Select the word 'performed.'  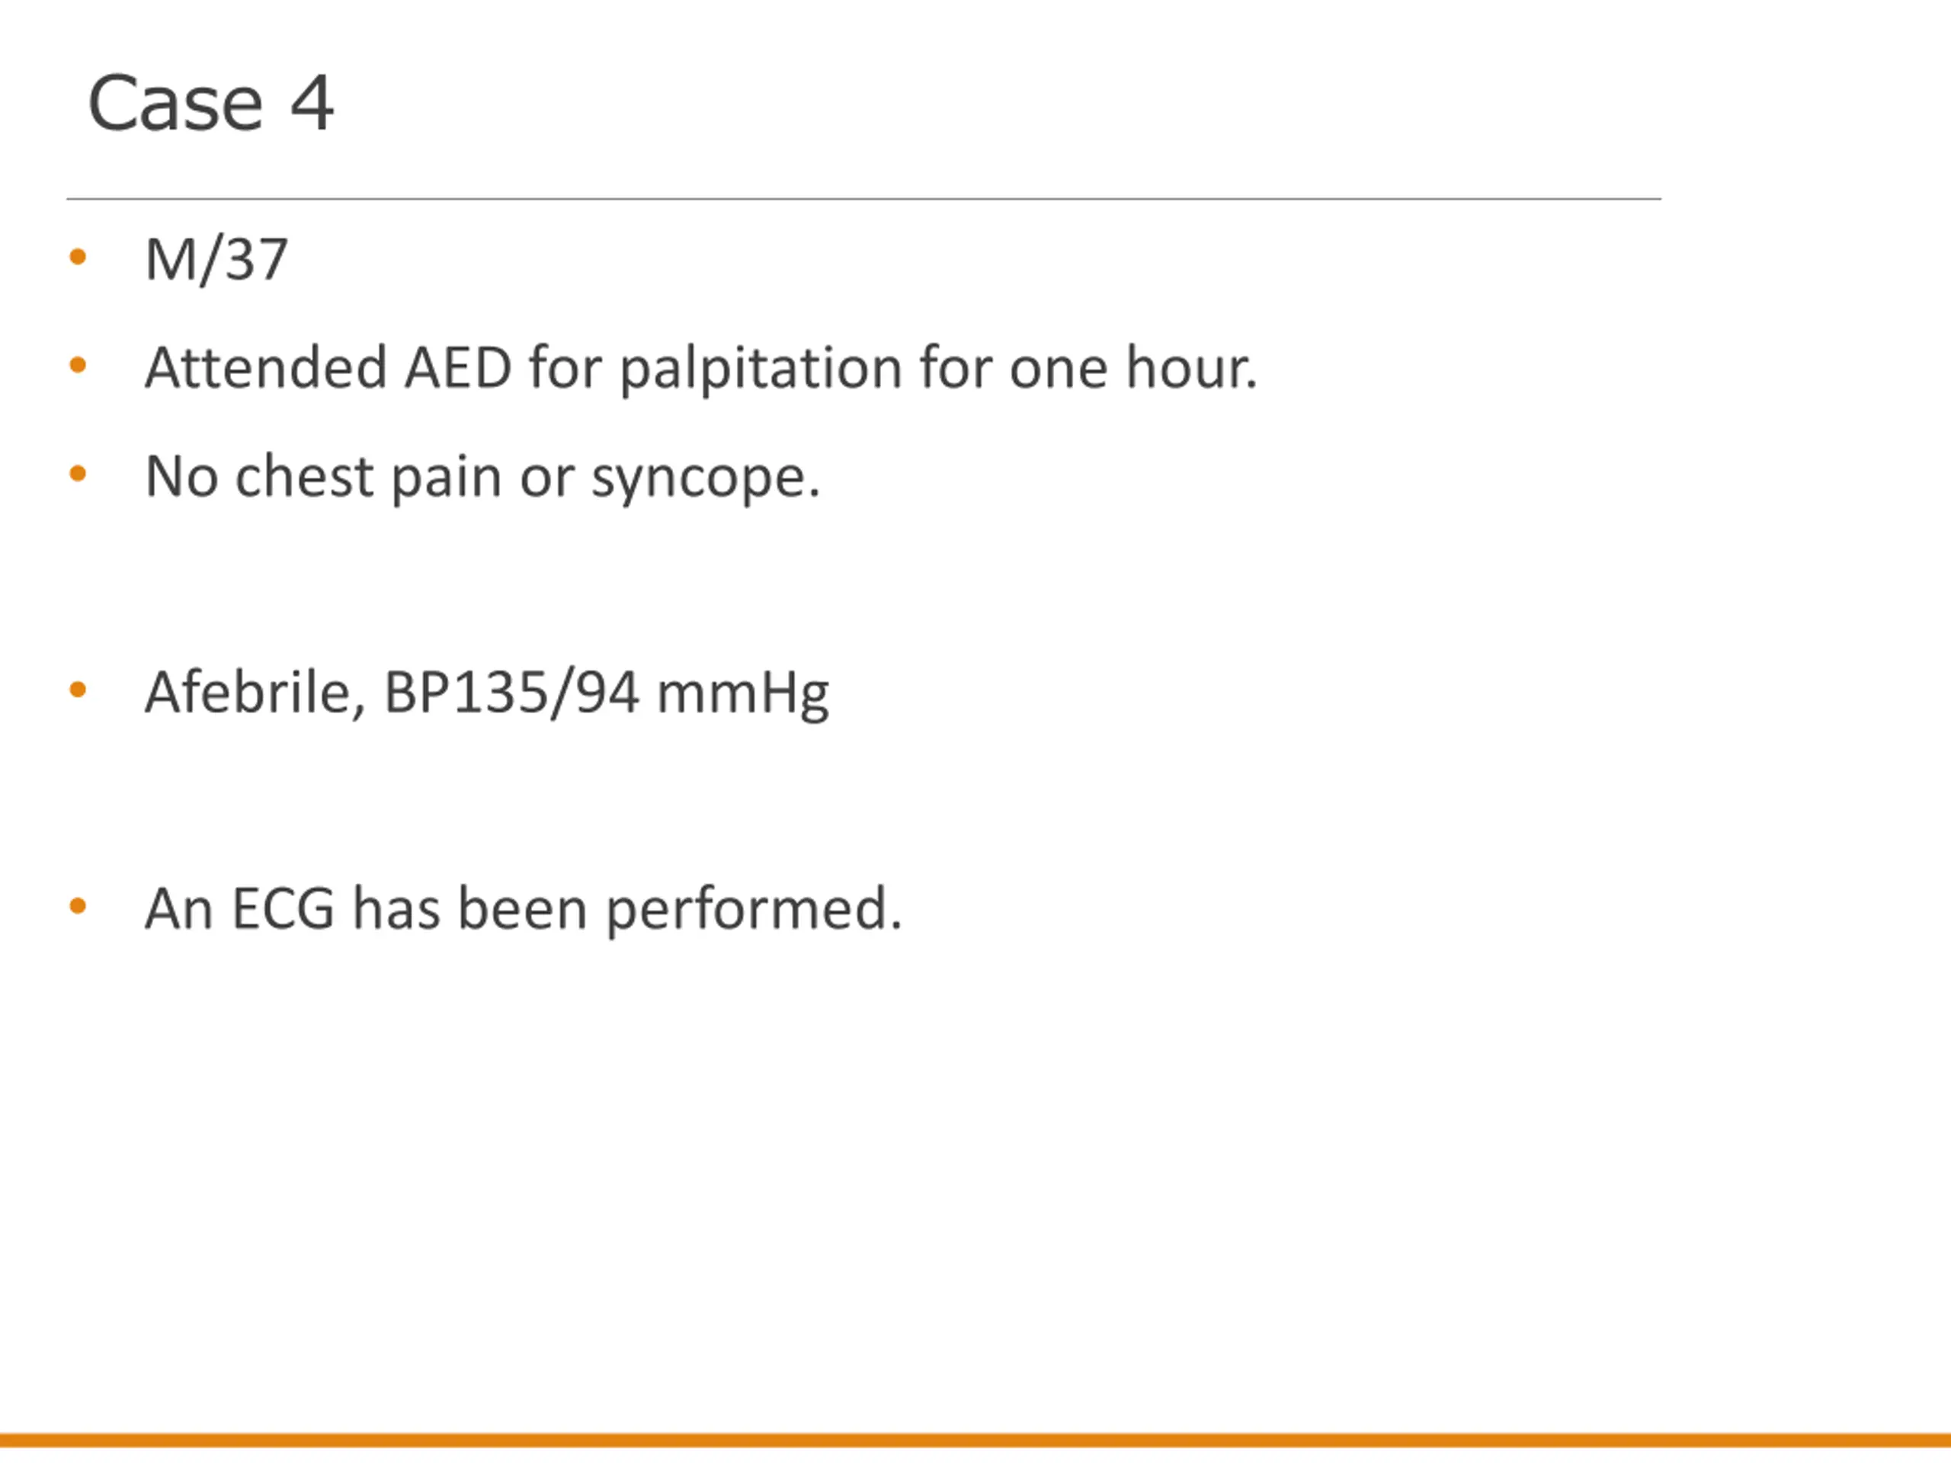754,910
